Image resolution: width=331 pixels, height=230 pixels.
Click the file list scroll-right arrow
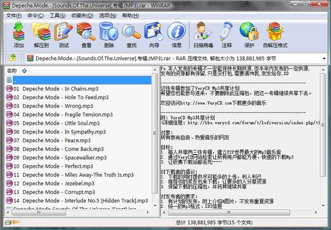coord(148,212)
